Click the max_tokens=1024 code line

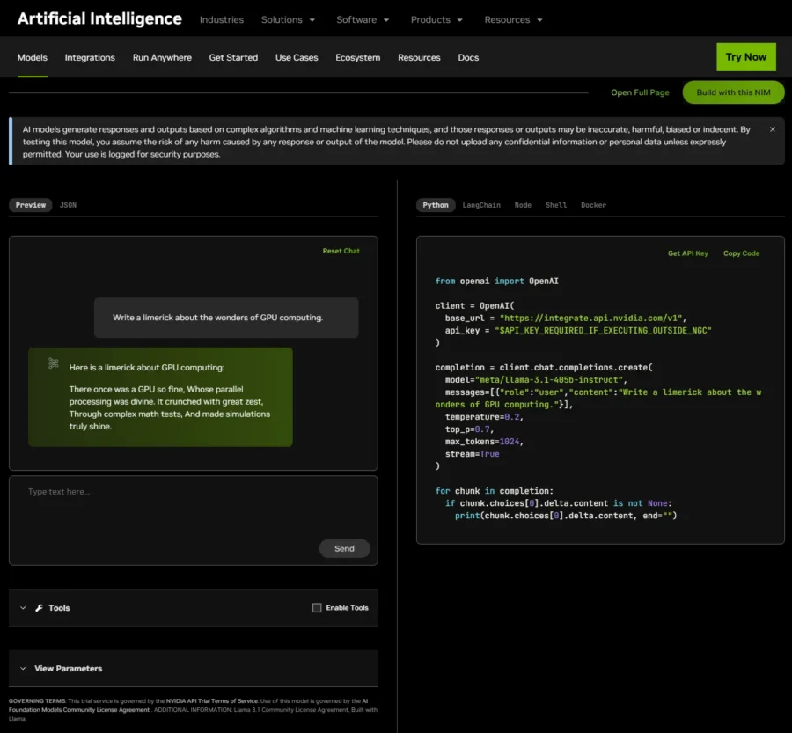click(484, 442)
